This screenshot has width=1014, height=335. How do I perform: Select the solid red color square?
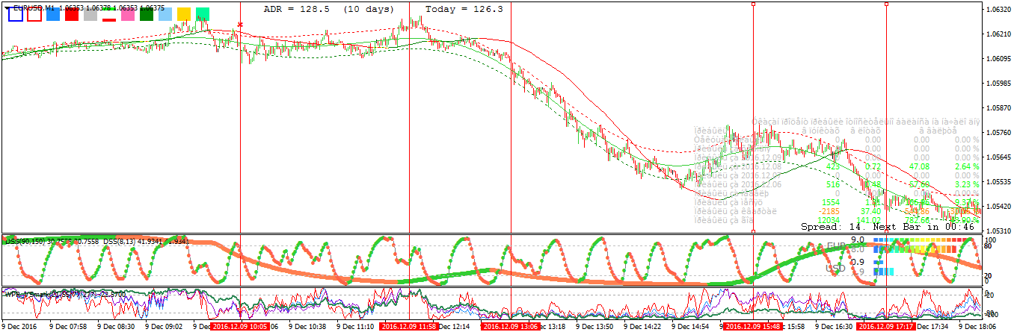coord(72,14)
